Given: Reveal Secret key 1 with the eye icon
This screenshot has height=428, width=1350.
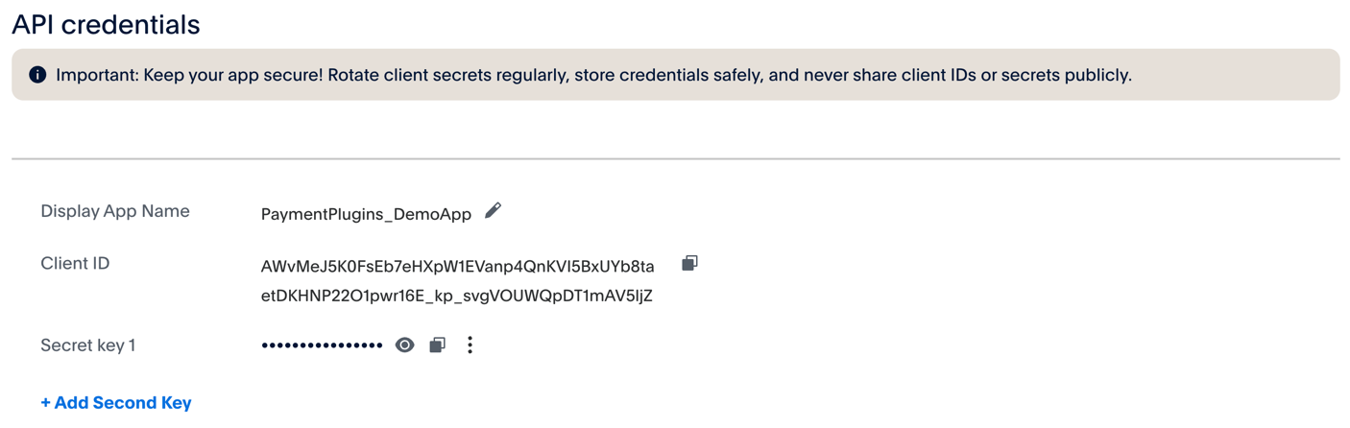Looking at the screenshot, I should coord(405,345).
